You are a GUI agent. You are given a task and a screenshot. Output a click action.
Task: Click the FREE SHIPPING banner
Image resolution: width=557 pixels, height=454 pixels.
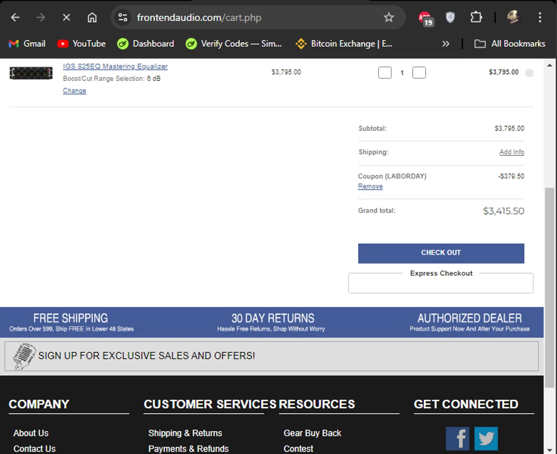click(x=71, y=322)
